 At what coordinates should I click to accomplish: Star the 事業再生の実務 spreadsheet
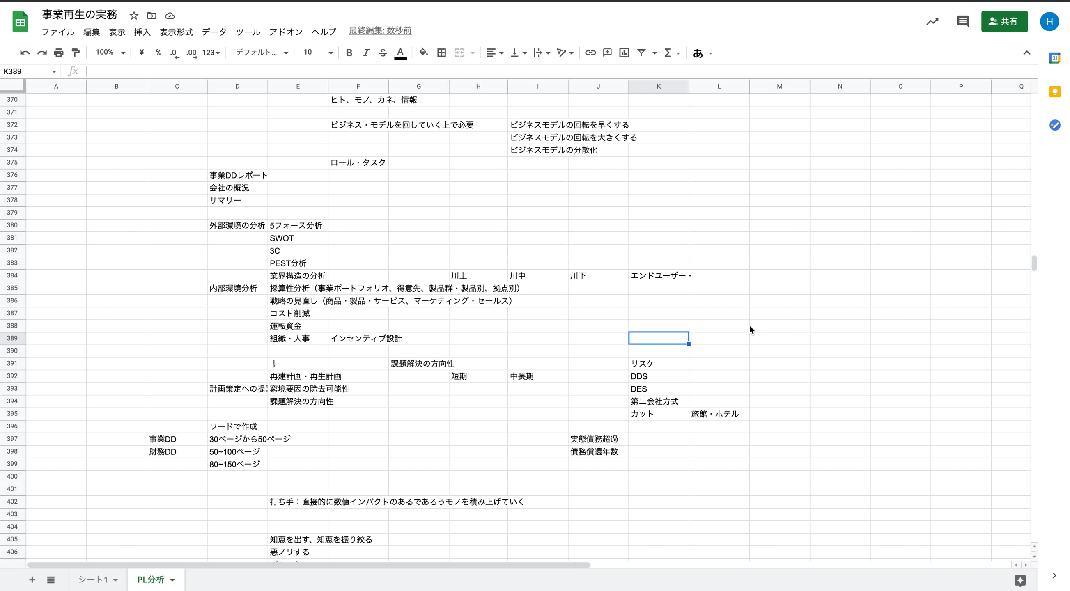134,15
